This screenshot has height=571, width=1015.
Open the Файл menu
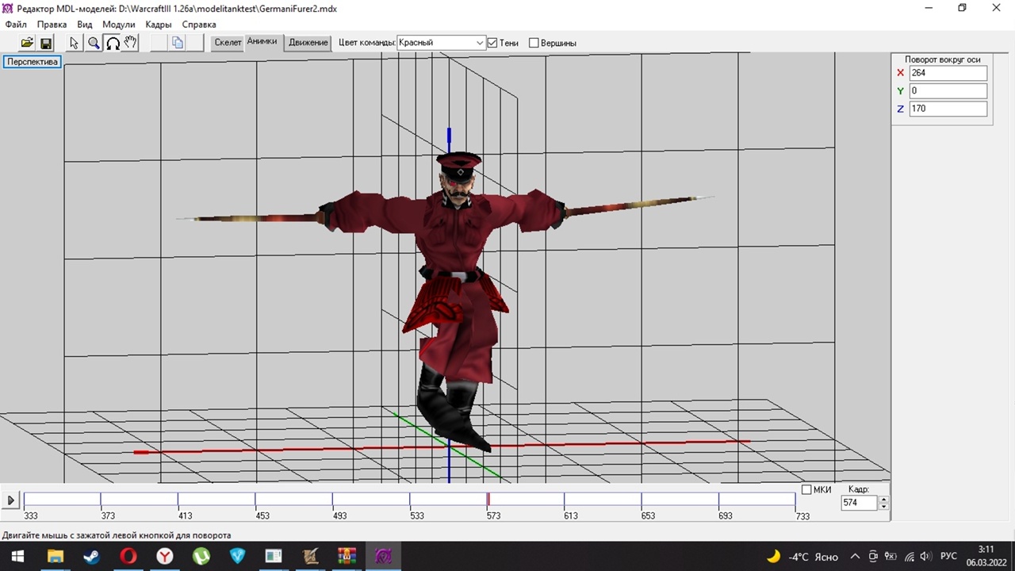[16, 25]
